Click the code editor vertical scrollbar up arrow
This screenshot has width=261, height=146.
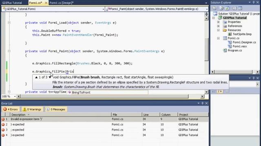click(206, 18)
